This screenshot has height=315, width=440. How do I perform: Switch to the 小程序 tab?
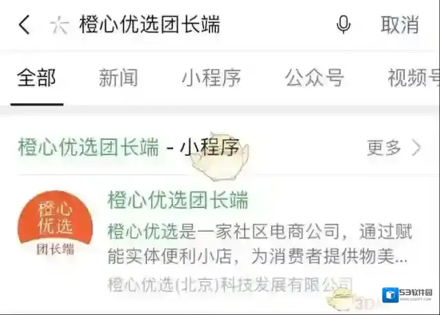(x=211, y=78)
